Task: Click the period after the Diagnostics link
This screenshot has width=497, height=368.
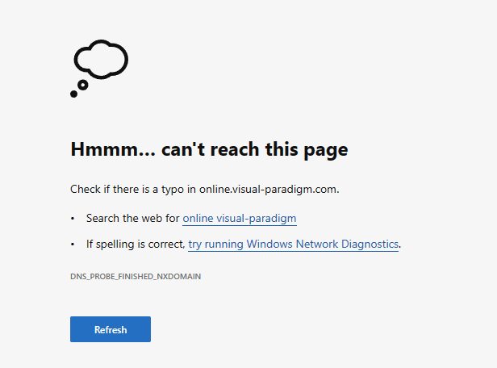Action: [x=401, y=245]
